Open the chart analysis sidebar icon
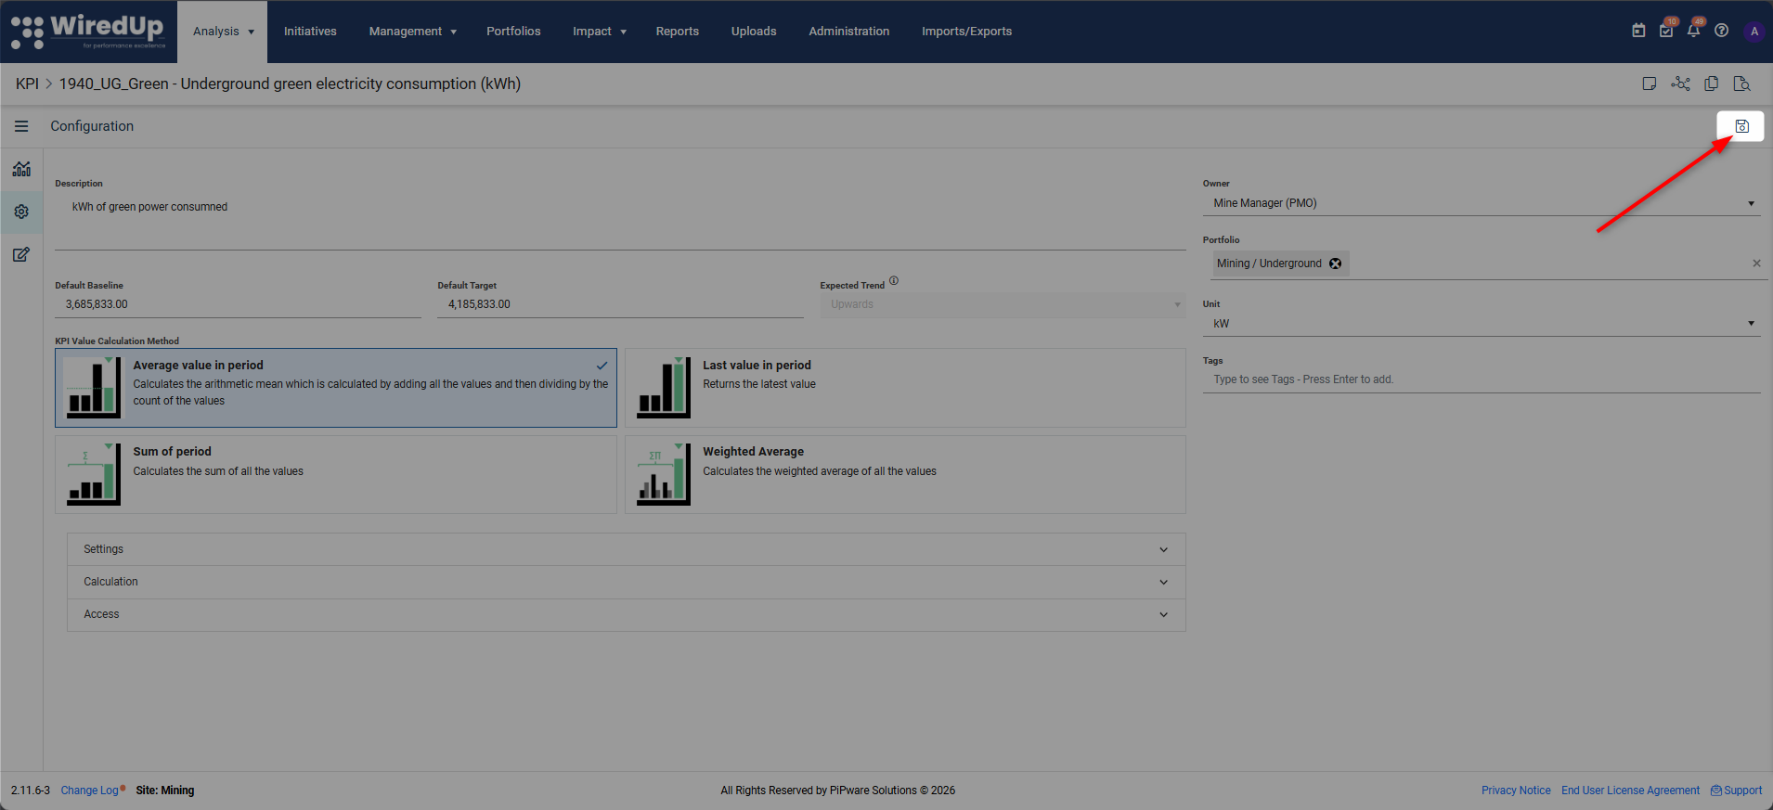The height and width of the screenshot is (810, 1773). (21, 169)
